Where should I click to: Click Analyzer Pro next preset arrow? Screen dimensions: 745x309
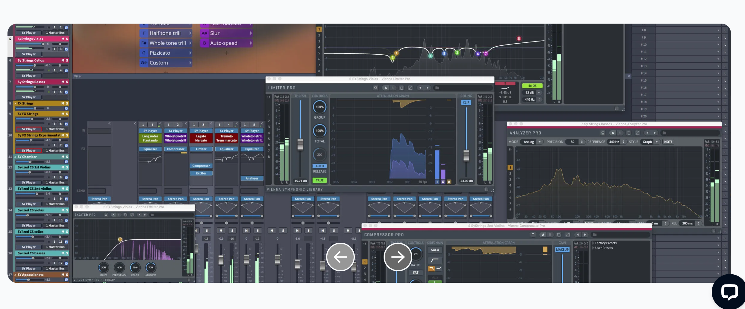655,133
